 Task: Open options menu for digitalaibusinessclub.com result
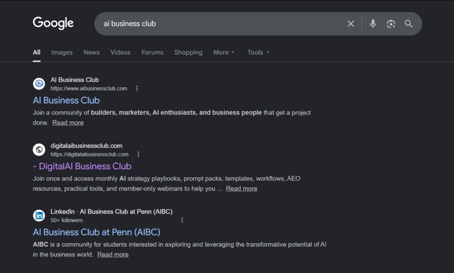[x=138, y=154]
